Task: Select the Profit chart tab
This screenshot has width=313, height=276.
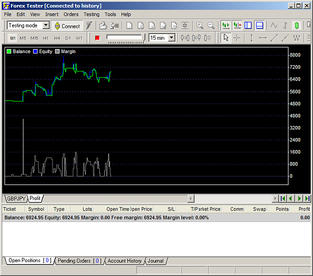Action: point(35,198)
